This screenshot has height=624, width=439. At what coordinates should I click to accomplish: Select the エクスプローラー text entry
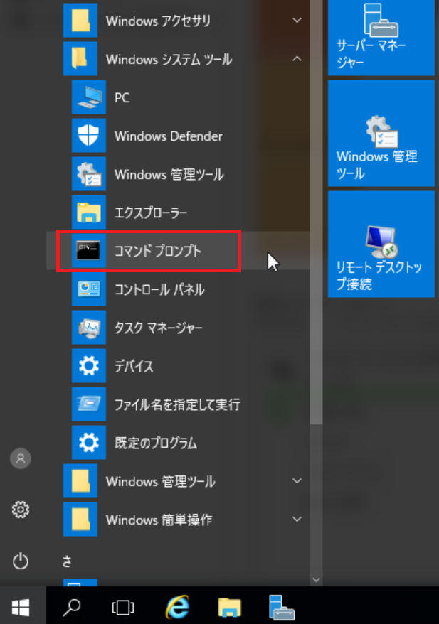tap(151, 213)
